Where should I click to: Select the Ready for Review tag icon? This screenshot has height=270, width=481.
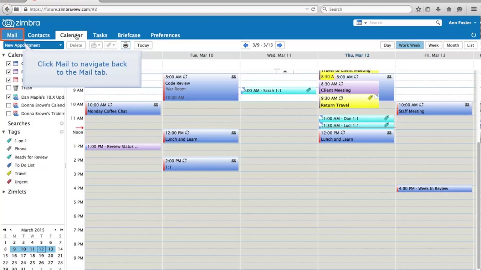[9, 157]
